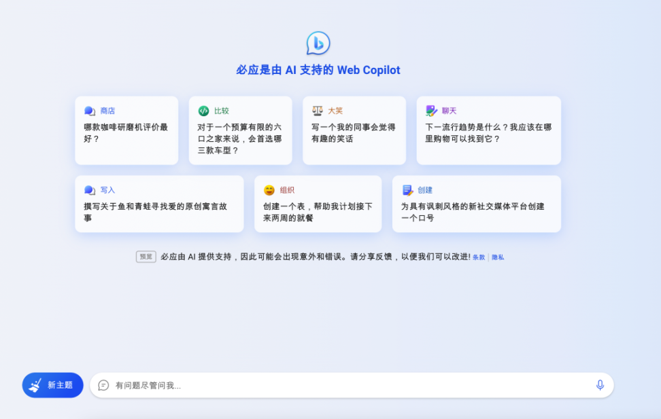This screenshot has height=419, width=661.
Task: Open the 隐私 privacy link
Action: coord(498,257)
